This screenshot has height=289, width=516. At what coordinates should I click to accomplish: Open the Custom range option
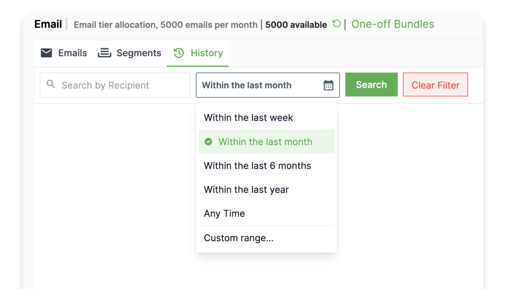267,238
